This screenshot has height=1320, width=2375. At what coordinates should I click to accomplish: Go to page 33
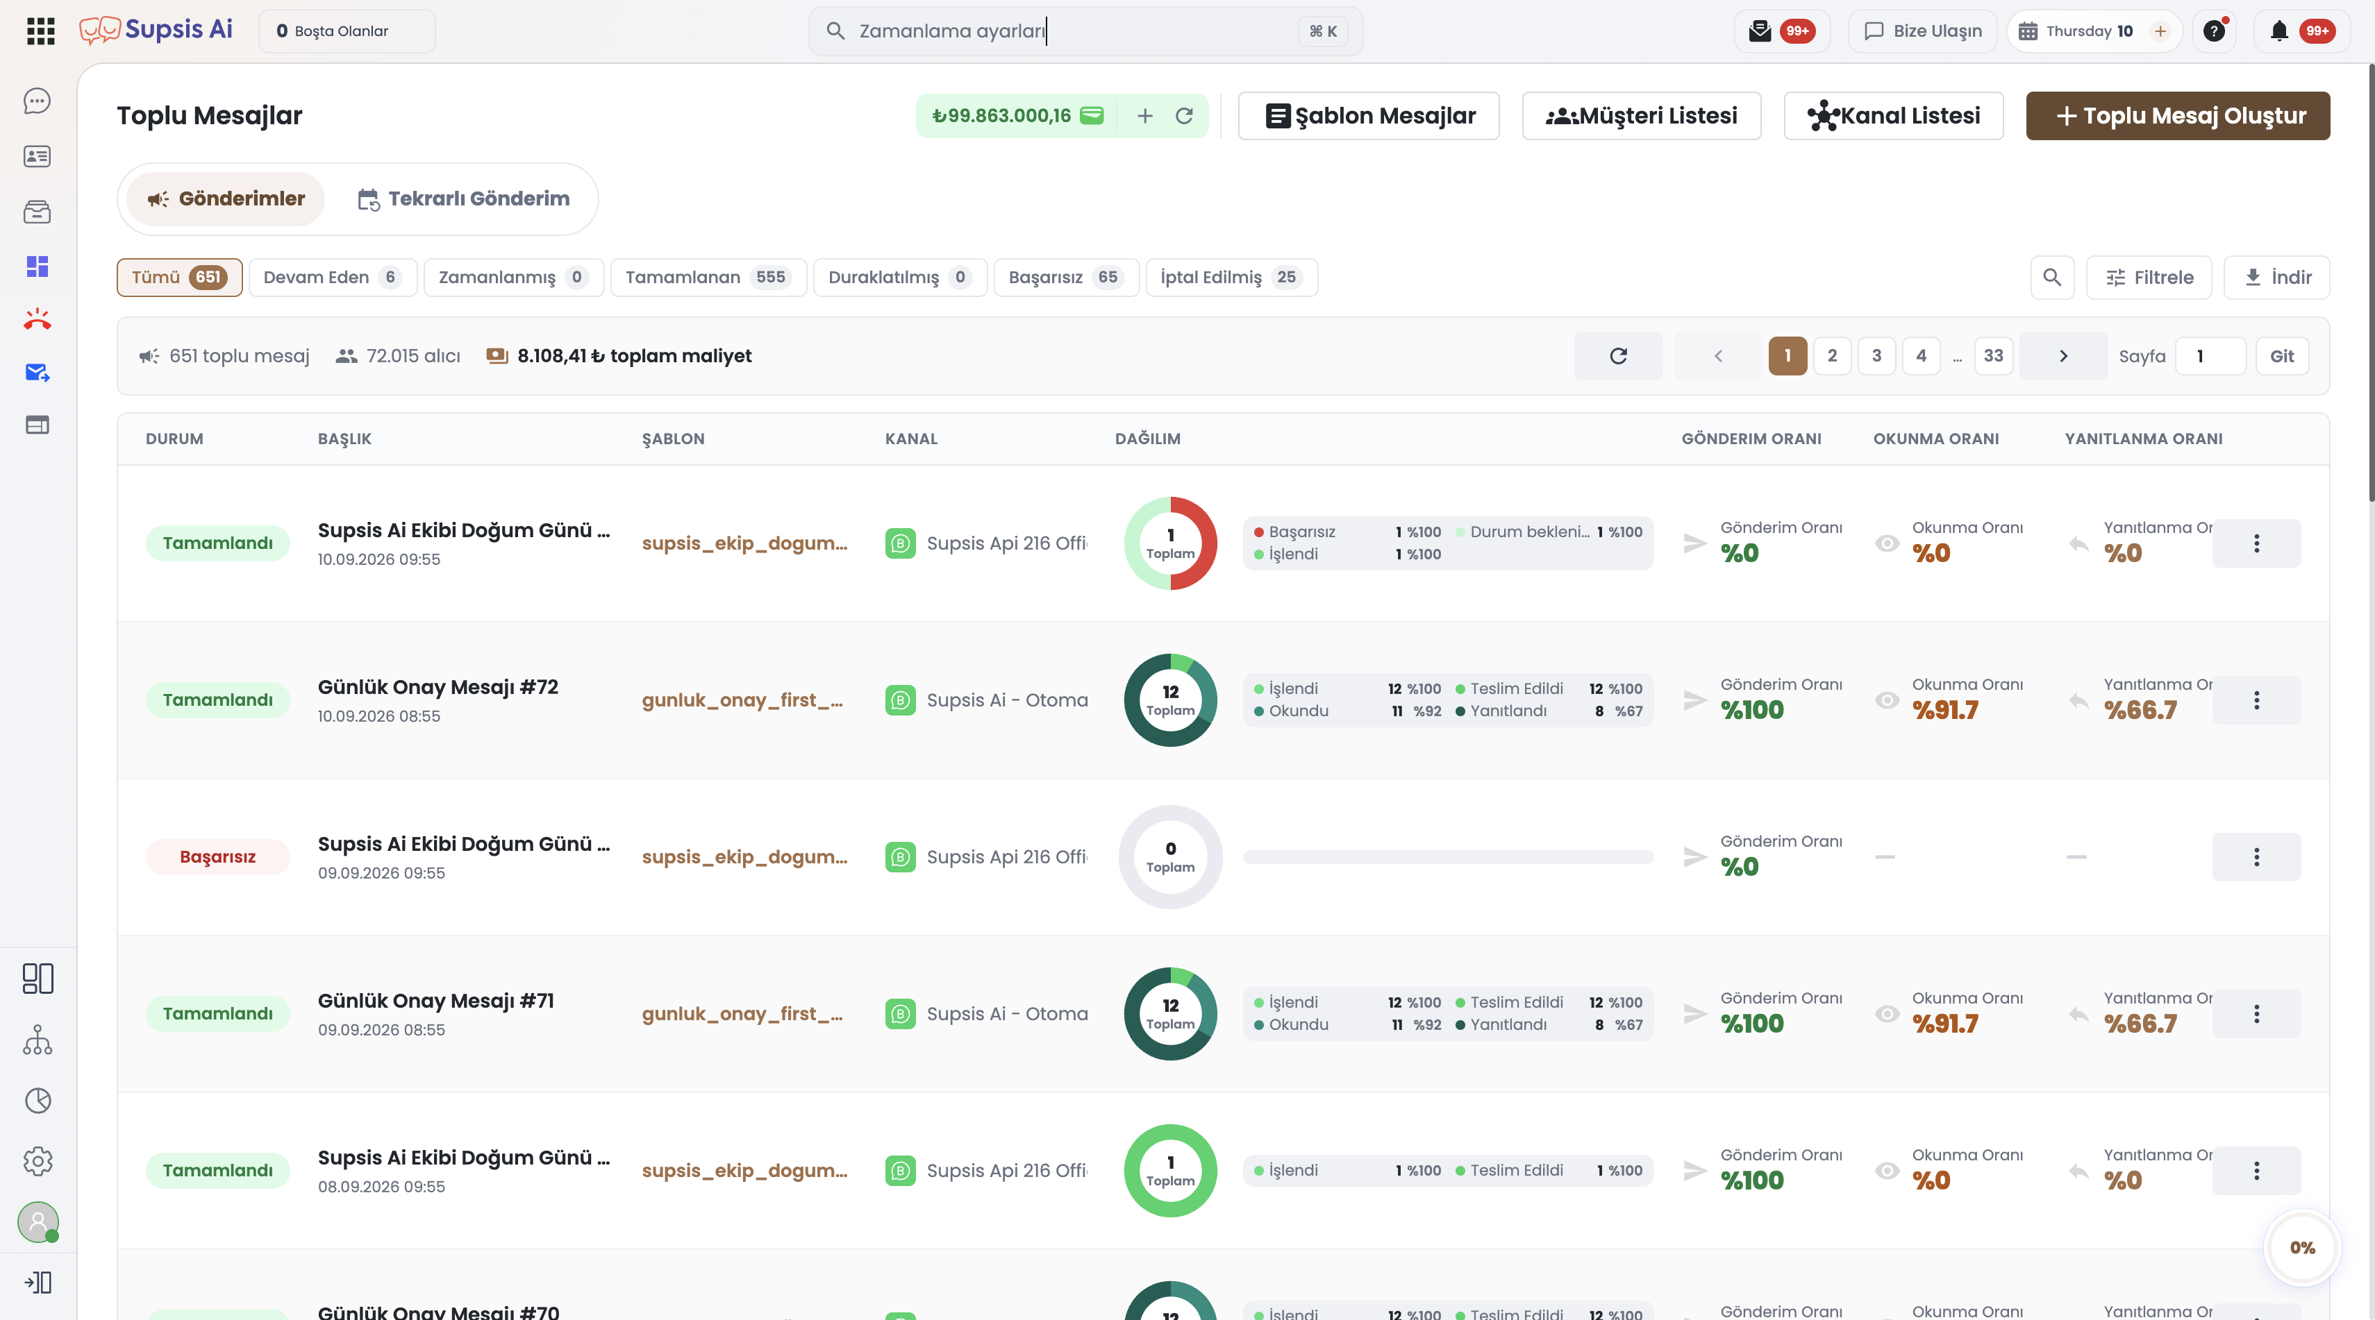click(x=1993, y=355)
